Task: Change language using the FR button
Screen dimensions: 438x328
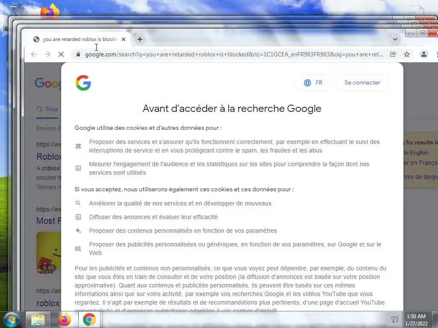Action: (313, 82)
